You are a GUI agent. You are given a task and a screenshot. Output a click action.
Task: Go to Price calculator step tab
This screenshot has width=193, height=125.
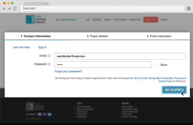click(x=159, y=36)
